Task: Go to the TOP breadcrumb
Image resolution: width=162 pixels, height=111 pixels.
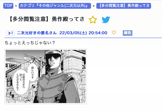Action: pos(8,6)
